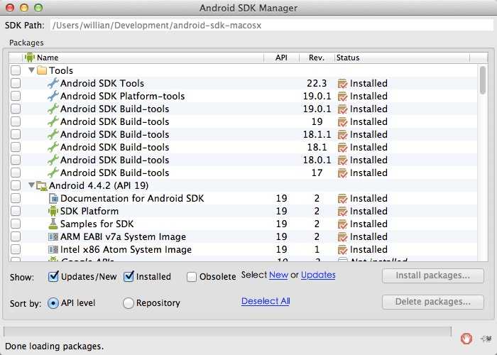Image resolution: width=497 pixels, height=355 pixels.
Task: Enable the Obsolete show filter
Action: coord(192,277)
